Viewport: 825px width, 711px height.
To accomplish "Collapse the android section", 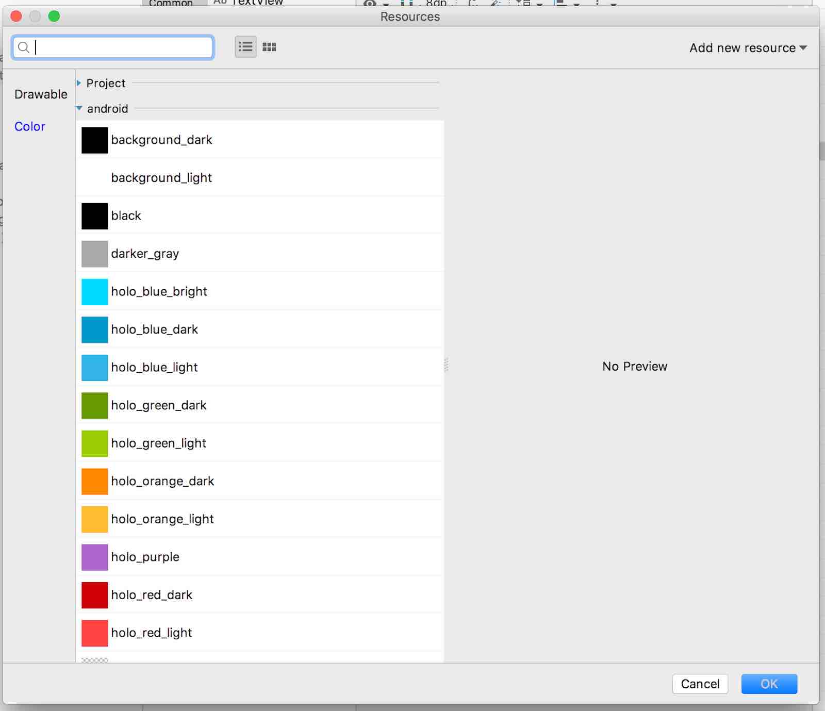I will 79,108.
